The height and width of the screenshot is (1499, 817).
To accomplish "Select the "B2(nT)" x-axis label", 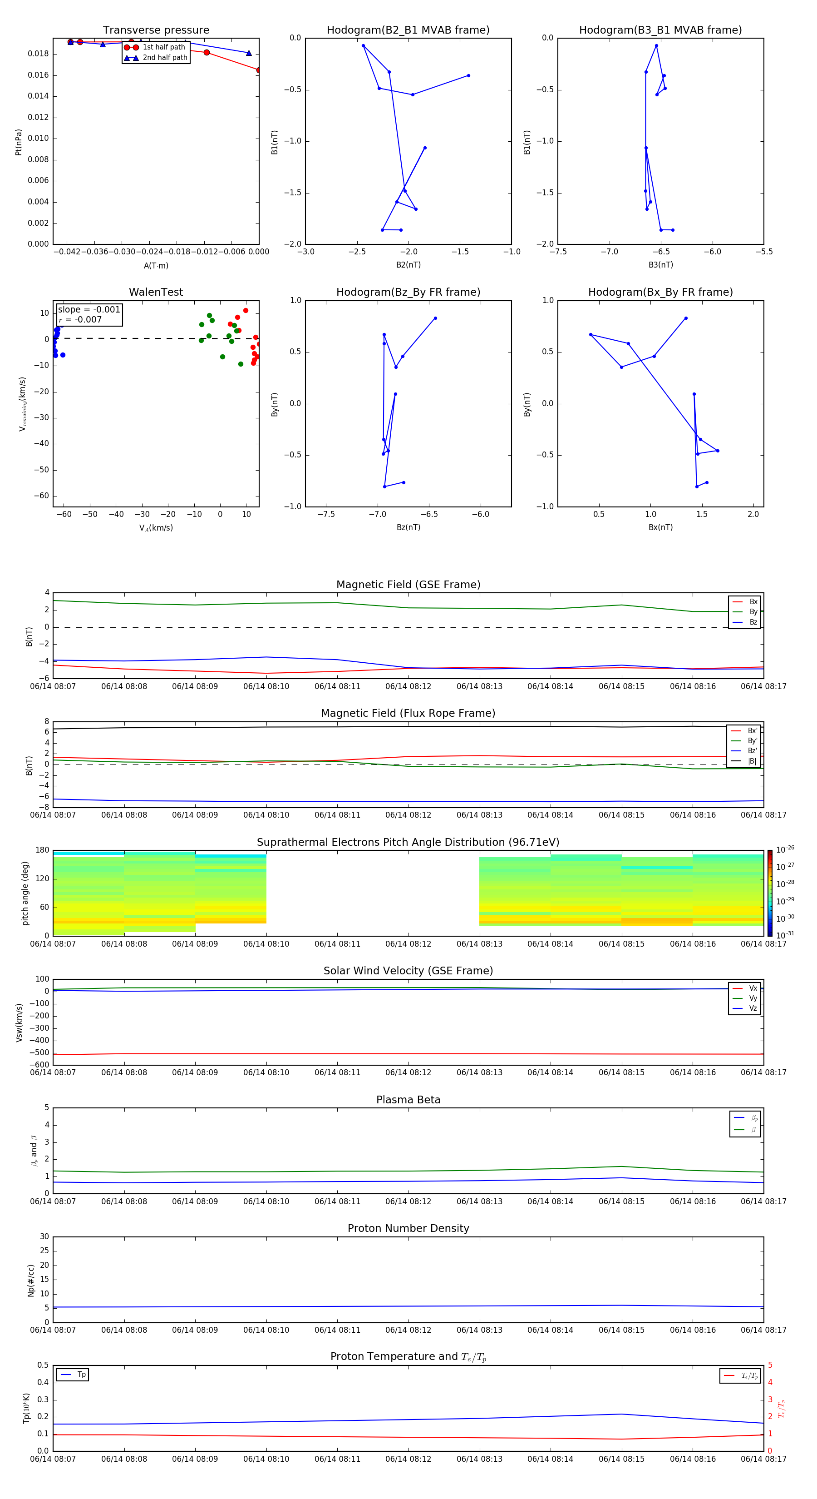I will coord(408,265).
